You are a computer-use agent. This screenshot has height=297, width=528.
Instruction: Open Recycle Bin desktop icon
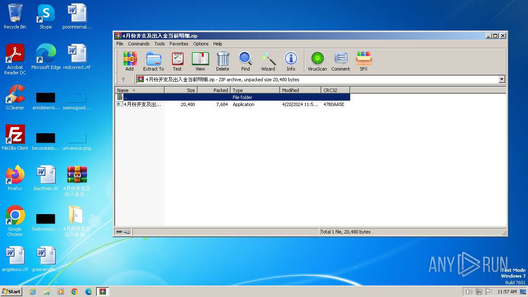click(x=15, y=16)
